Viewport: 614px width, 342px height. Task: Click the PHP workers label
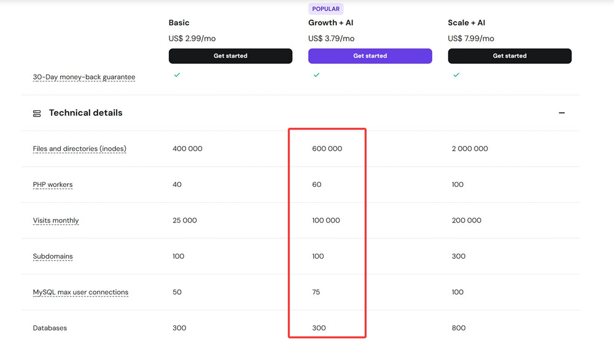tap(52, 184)
